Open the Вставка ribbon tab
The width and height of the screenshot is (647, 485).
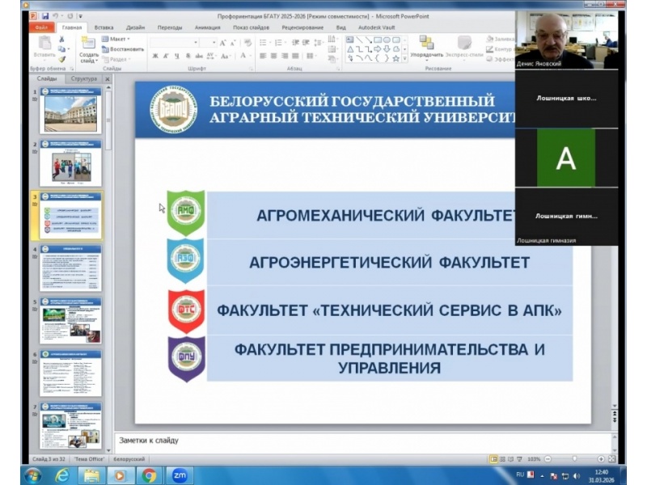(104, 27)
